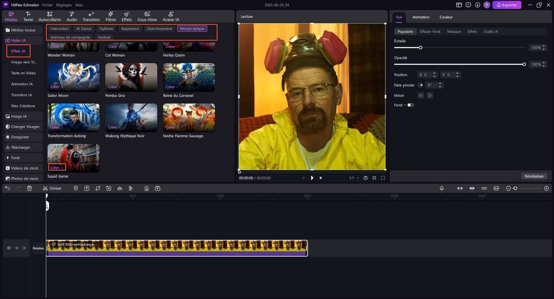Click the vertical flip icon in timeline toolbar
This screenshot has width=554, height=299.
[130, 188]
